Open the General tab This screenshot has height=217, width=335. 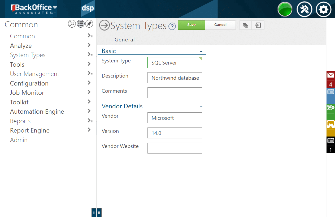[x=125, y=40]
